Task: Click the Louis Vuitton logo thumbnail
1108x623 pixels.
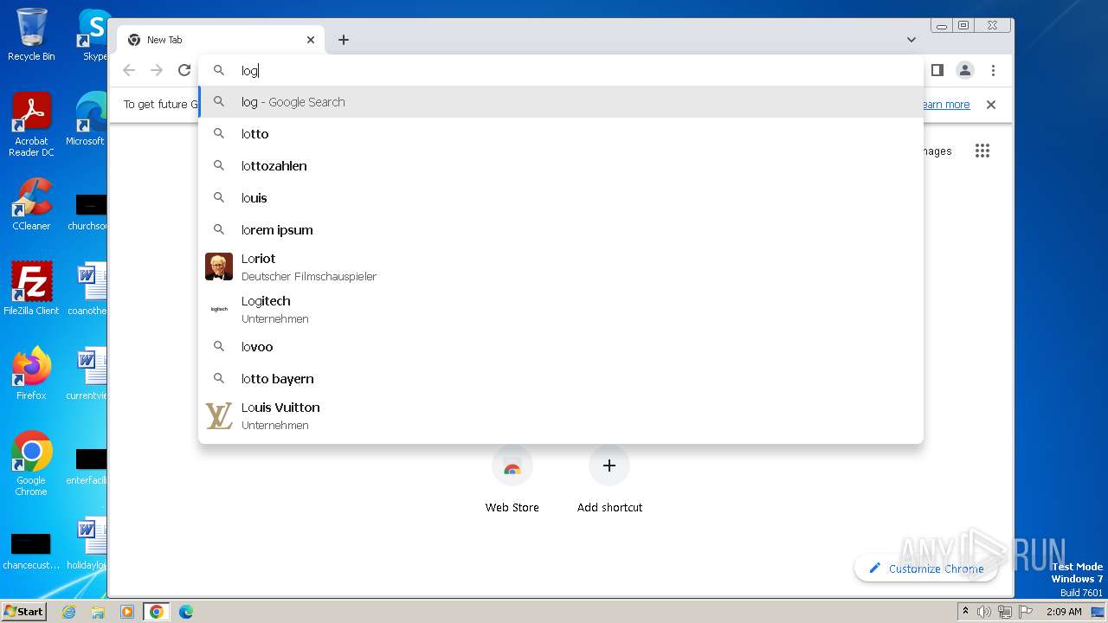Action: (219, 415)
